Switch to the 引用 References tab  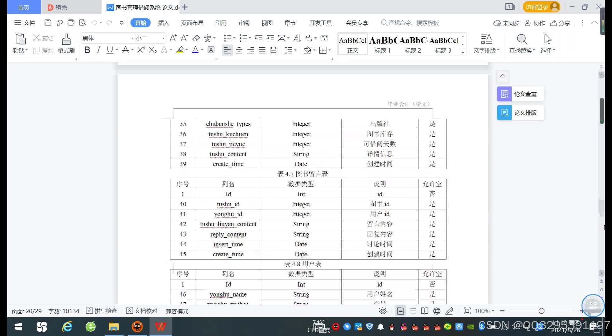click(221, 23)
